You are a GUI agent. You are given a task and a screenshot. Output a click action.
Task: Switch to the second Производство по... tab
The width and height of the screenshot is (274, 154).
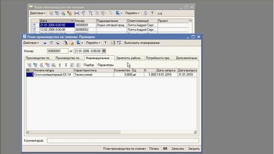pos(69,58)
